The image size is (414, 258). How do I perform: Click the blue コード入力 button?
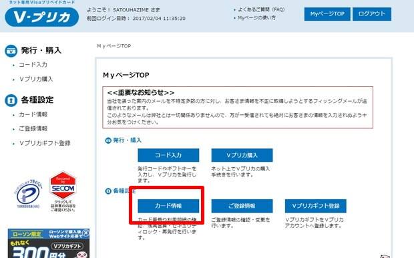coord(168,155)
